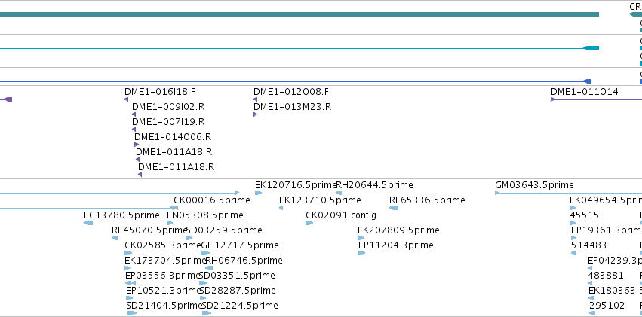This screenshot has height=317, width=642.
Task: Select the cyan transcript line with arrowhead end
Action: tap(299, 48)
